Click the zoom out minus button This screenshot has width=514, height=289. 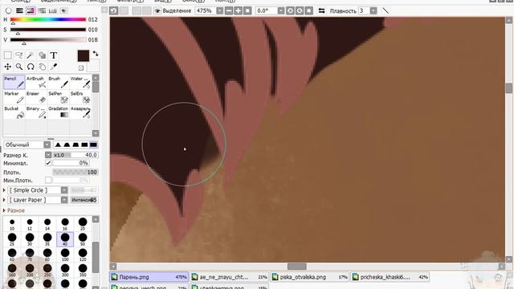[x=229, y=10]
